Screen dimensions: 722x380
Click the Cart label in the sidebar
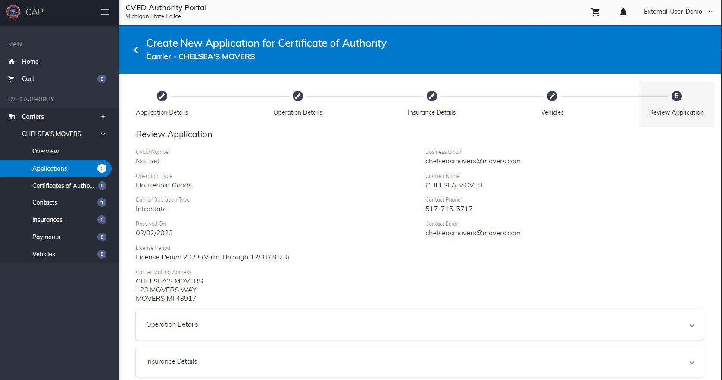(x=28, y=79)
